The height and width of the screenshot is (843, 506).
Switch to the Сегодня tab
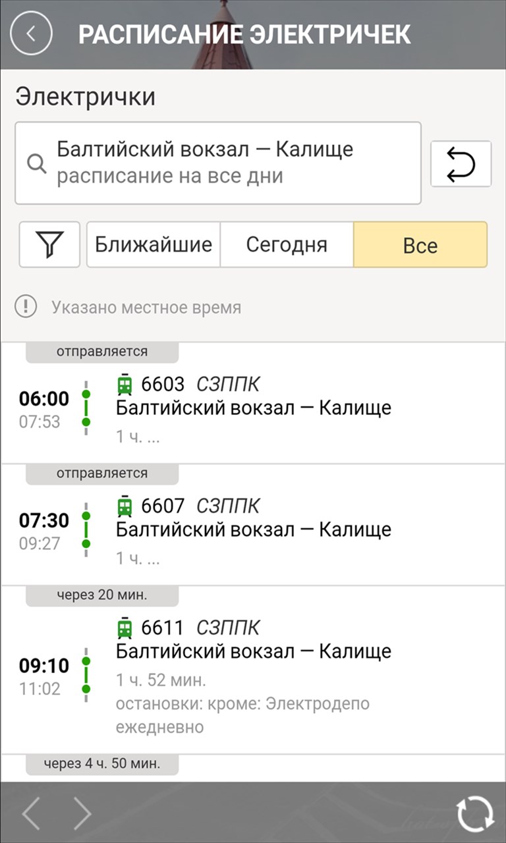tap(287, 245)
